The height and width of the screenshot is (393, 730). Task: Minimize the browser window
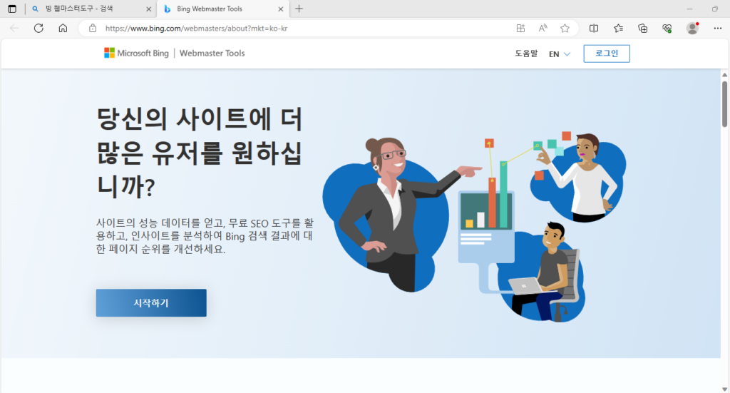[x=689, y=9]
